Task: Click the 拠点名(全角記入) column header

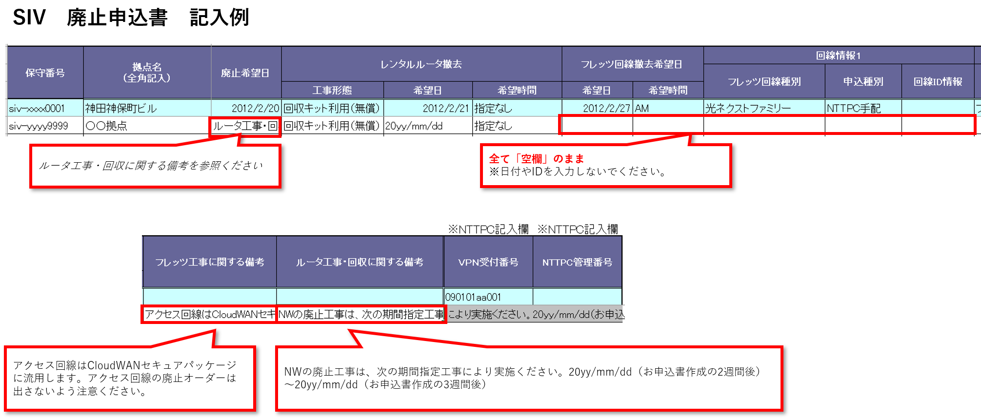Action: (147, 73)
